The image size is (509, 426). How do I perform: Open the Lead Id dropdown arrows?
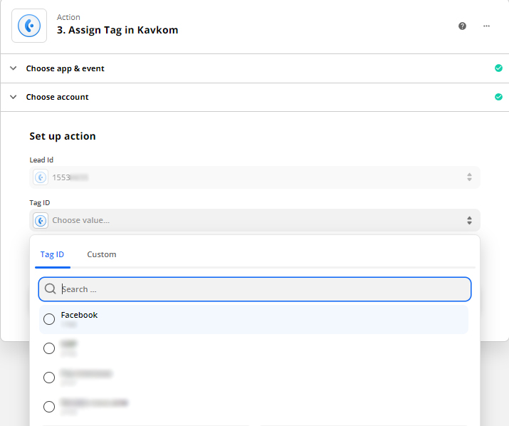click(x=469, y=177)
